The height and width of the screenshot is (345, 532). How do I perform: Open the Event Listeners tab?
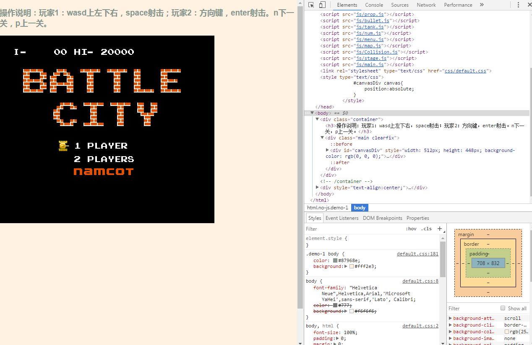pyautogui.click(x=342, y=218)
